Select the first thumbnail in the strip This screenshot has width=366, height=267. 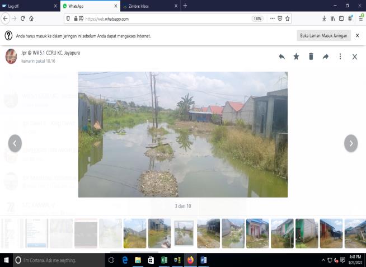coord(12,233)
